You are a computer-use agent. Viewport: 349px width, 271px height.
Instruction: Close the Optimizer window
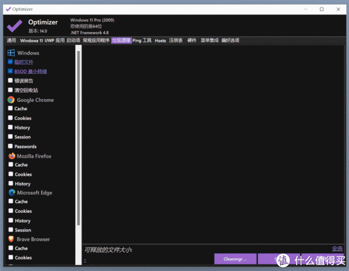tap(339, 9)
